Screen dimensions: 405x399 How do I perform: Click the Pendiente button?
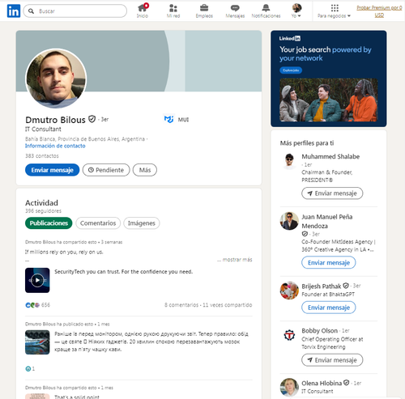[106, 170]
